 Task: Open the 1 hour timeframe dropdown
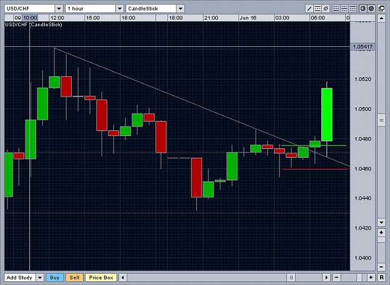tap(120, 9)
